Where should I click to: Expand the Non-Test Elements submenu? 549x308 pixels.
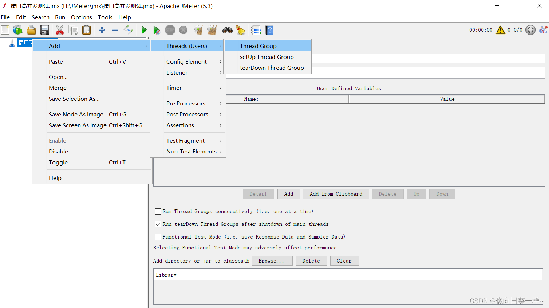pyautogui.click(x=187, y=151)
